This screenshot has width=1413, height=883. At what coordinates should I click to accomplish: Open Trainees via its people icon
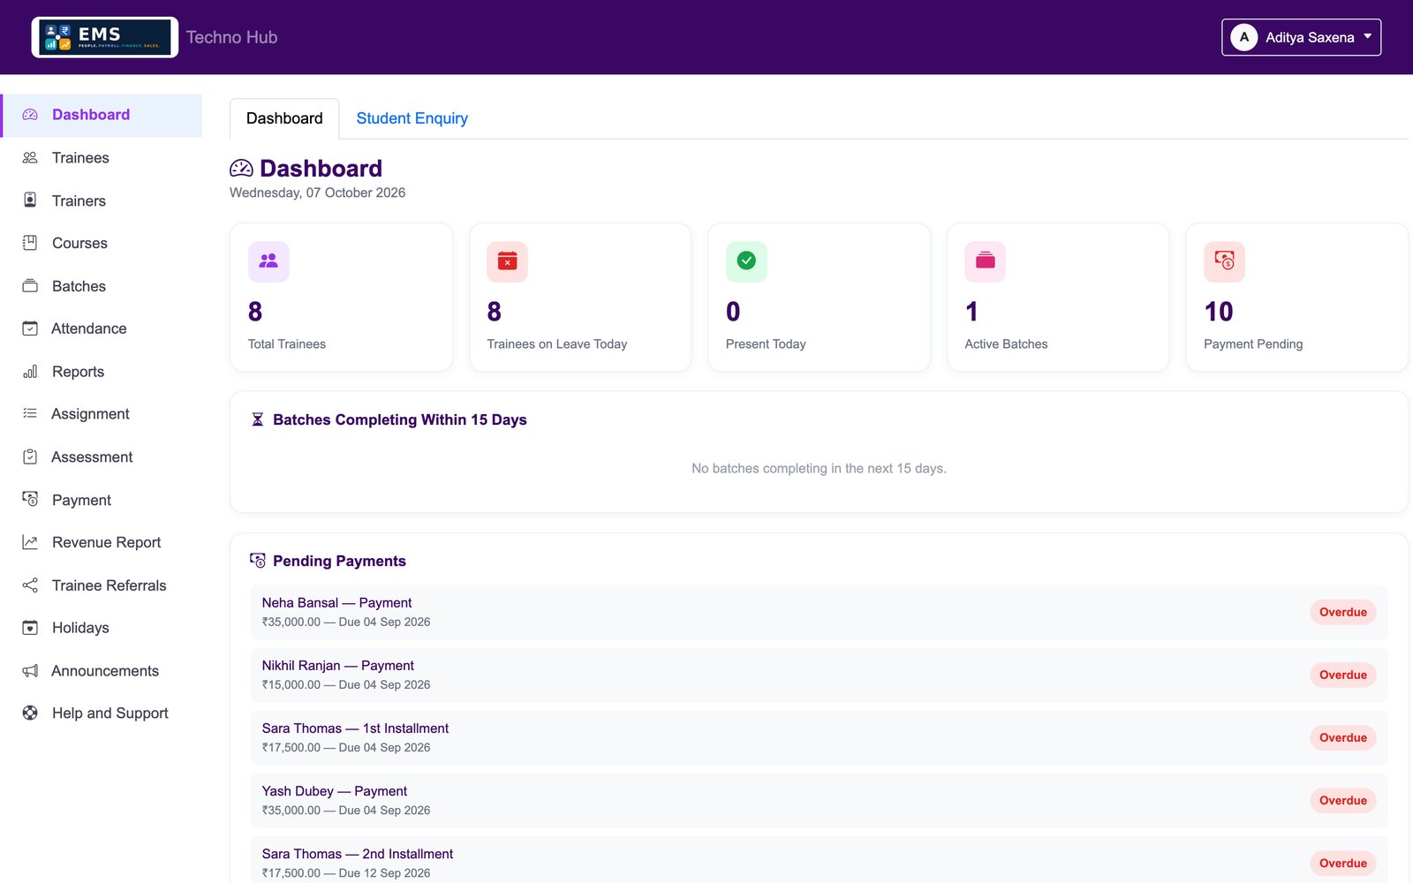point(30,158)
